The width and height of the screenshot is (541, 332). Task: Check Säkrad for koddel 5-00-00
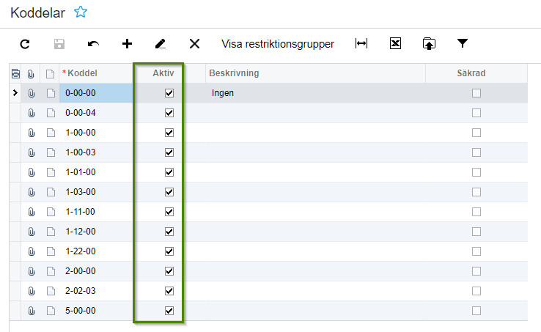tap(476, 311)
